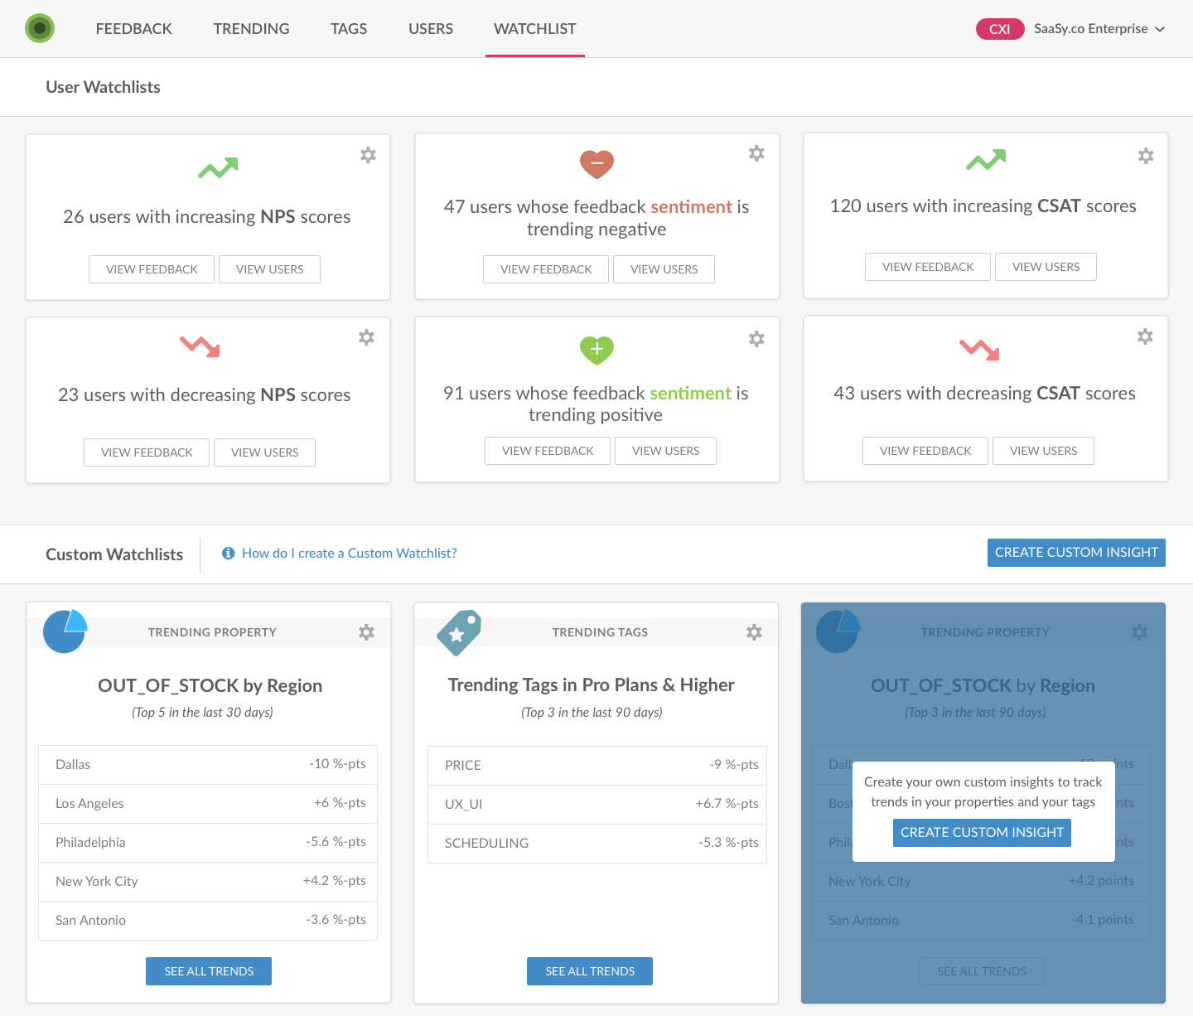View feedback for increasing CSAT users
Screen dimensions: 1193x1016
(928, 267)
